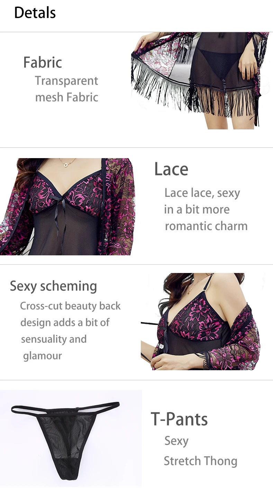Click the Lace section title
The width and height of the screenshot is (273, 492).
click(171, 169)
